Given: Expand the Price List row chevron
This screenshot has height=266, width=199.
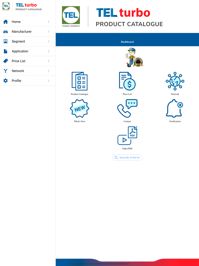Looking at the screenshot, I should [x=49, y=61].
